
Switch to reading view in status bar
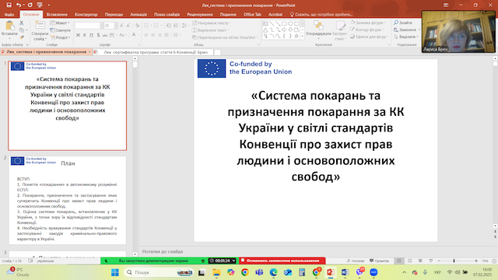pyautogui.click(x=420, y=261)
